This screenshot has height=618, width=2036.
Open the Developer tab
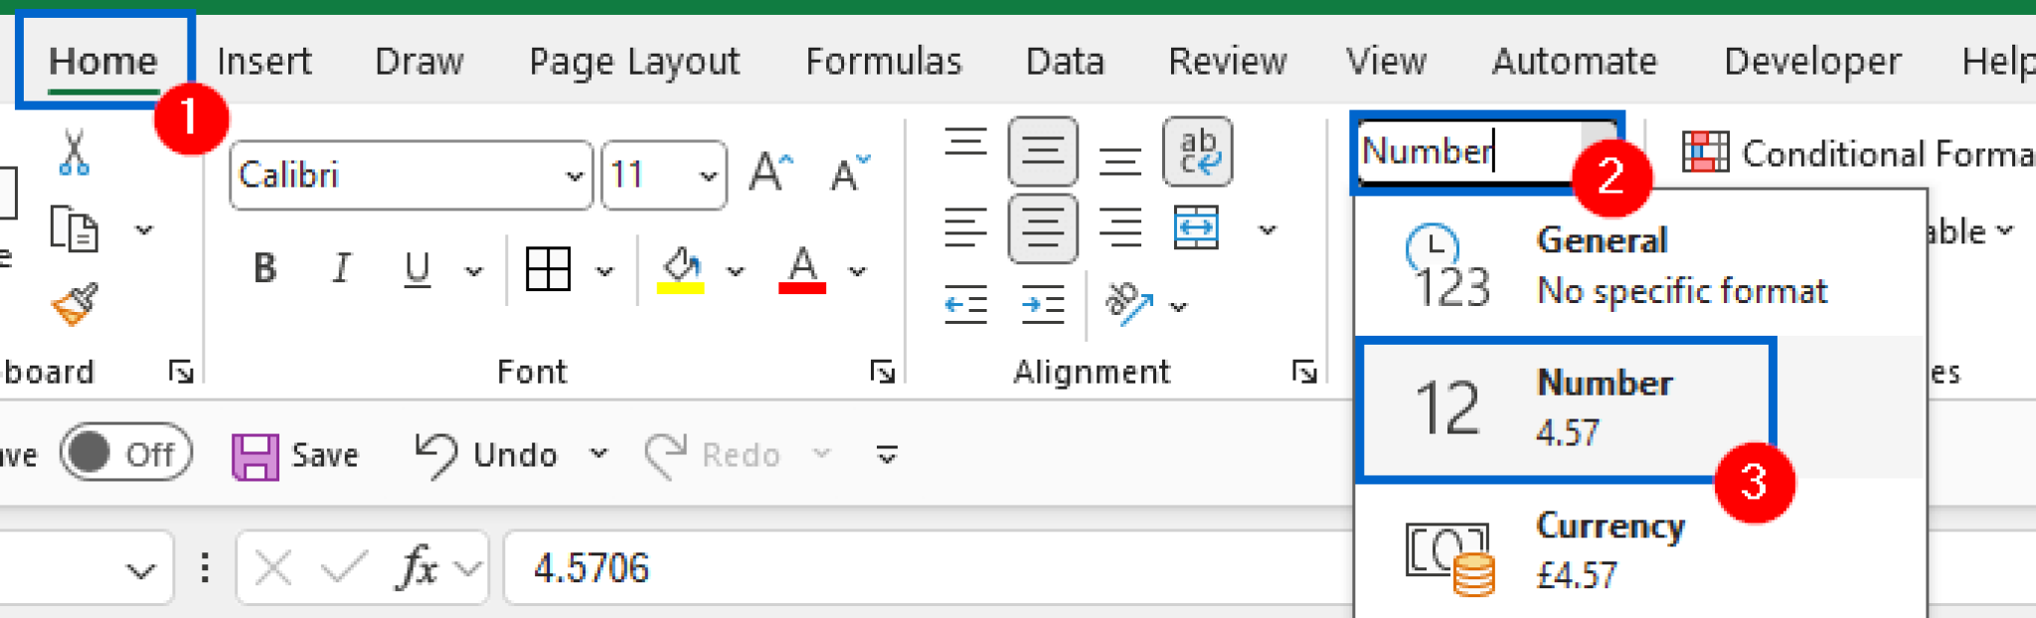1811,61
